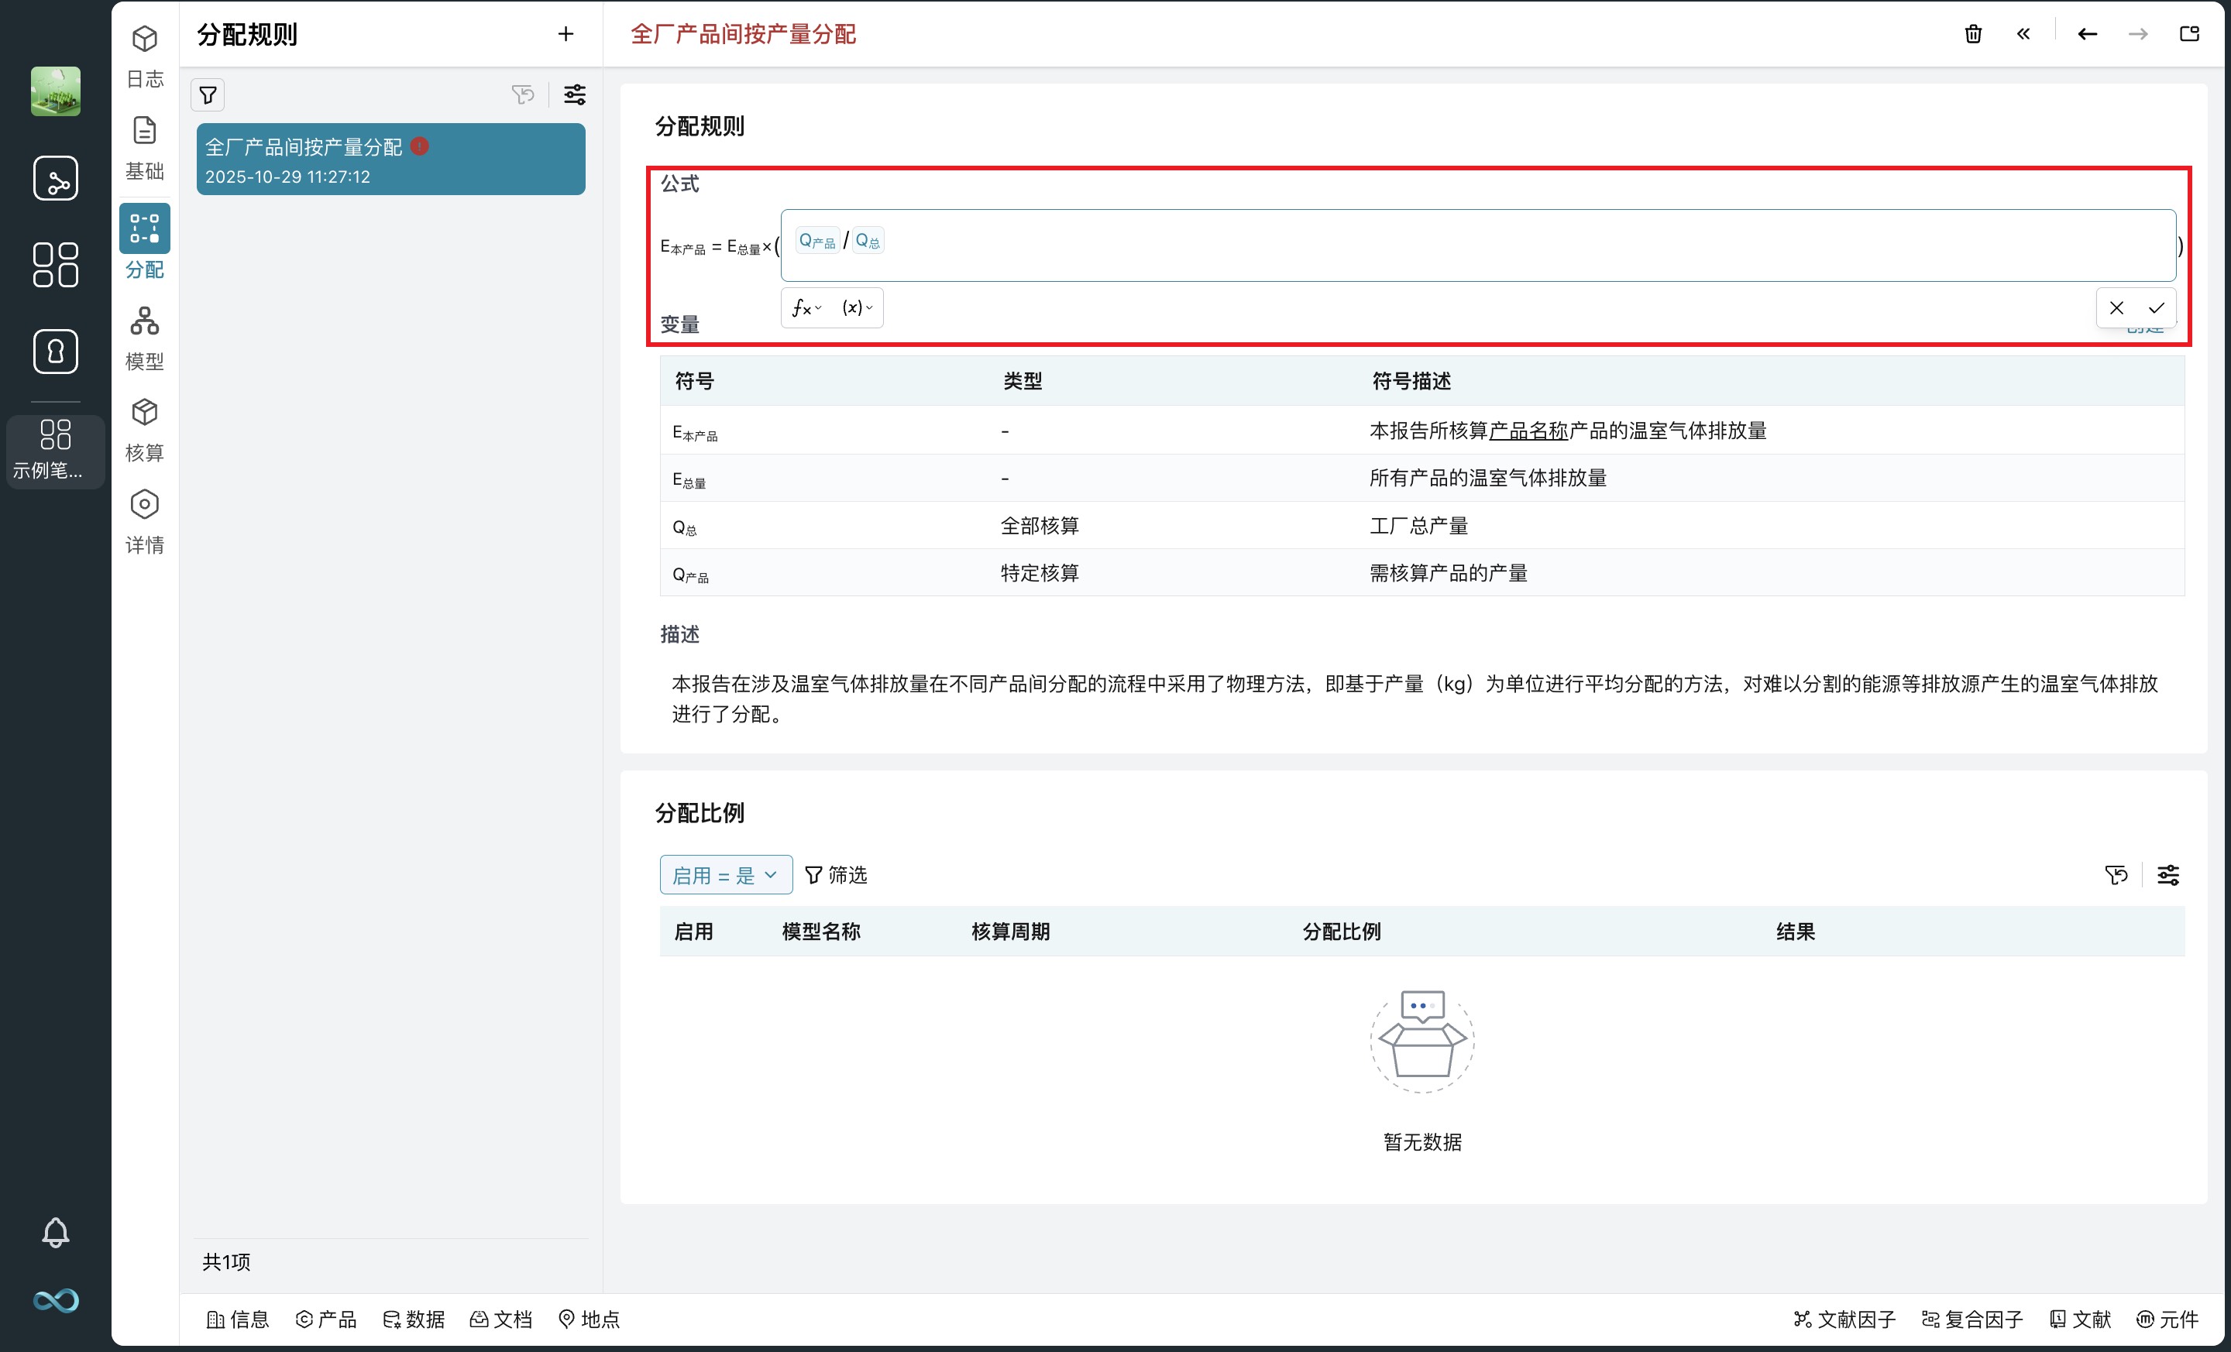
Task: Click the plus icon to add rule
Action: tap(566, 34)
